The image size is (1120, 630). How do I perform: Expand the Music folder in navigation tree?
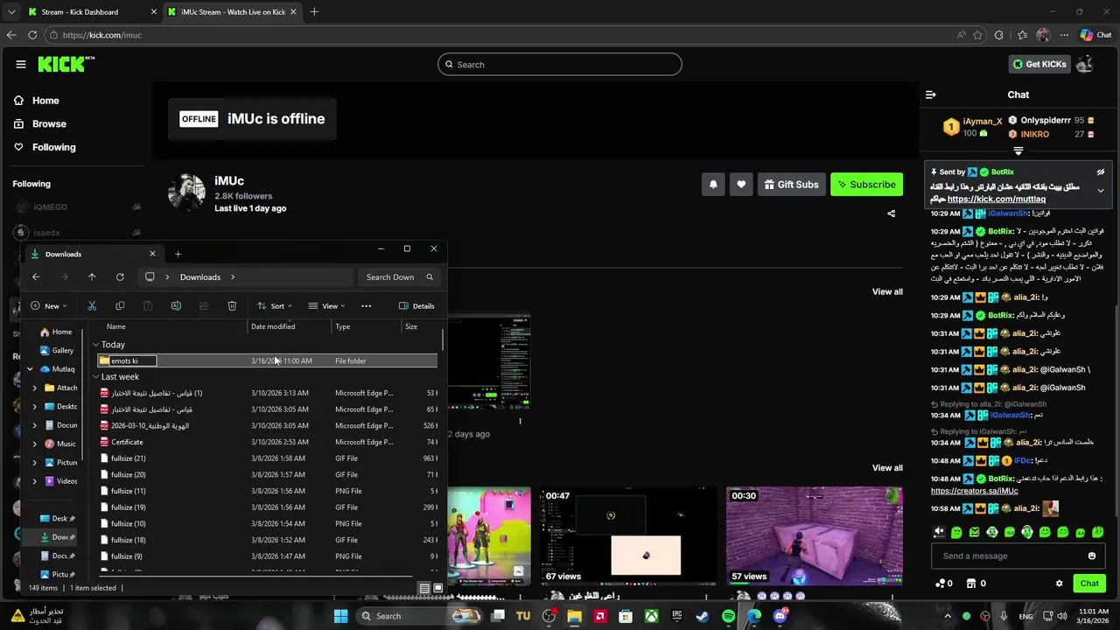tap(35, 444)
